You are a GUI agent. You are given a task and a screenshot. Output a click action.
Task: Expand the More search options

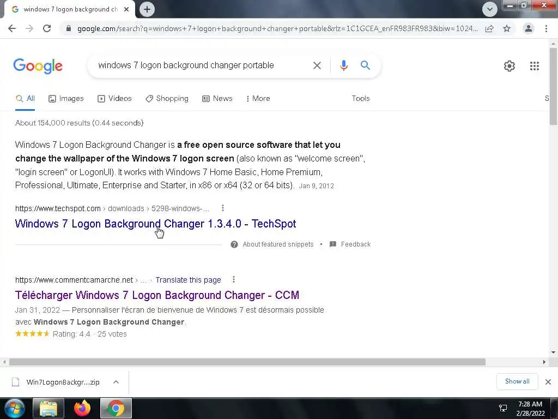[x=258, y=99]
